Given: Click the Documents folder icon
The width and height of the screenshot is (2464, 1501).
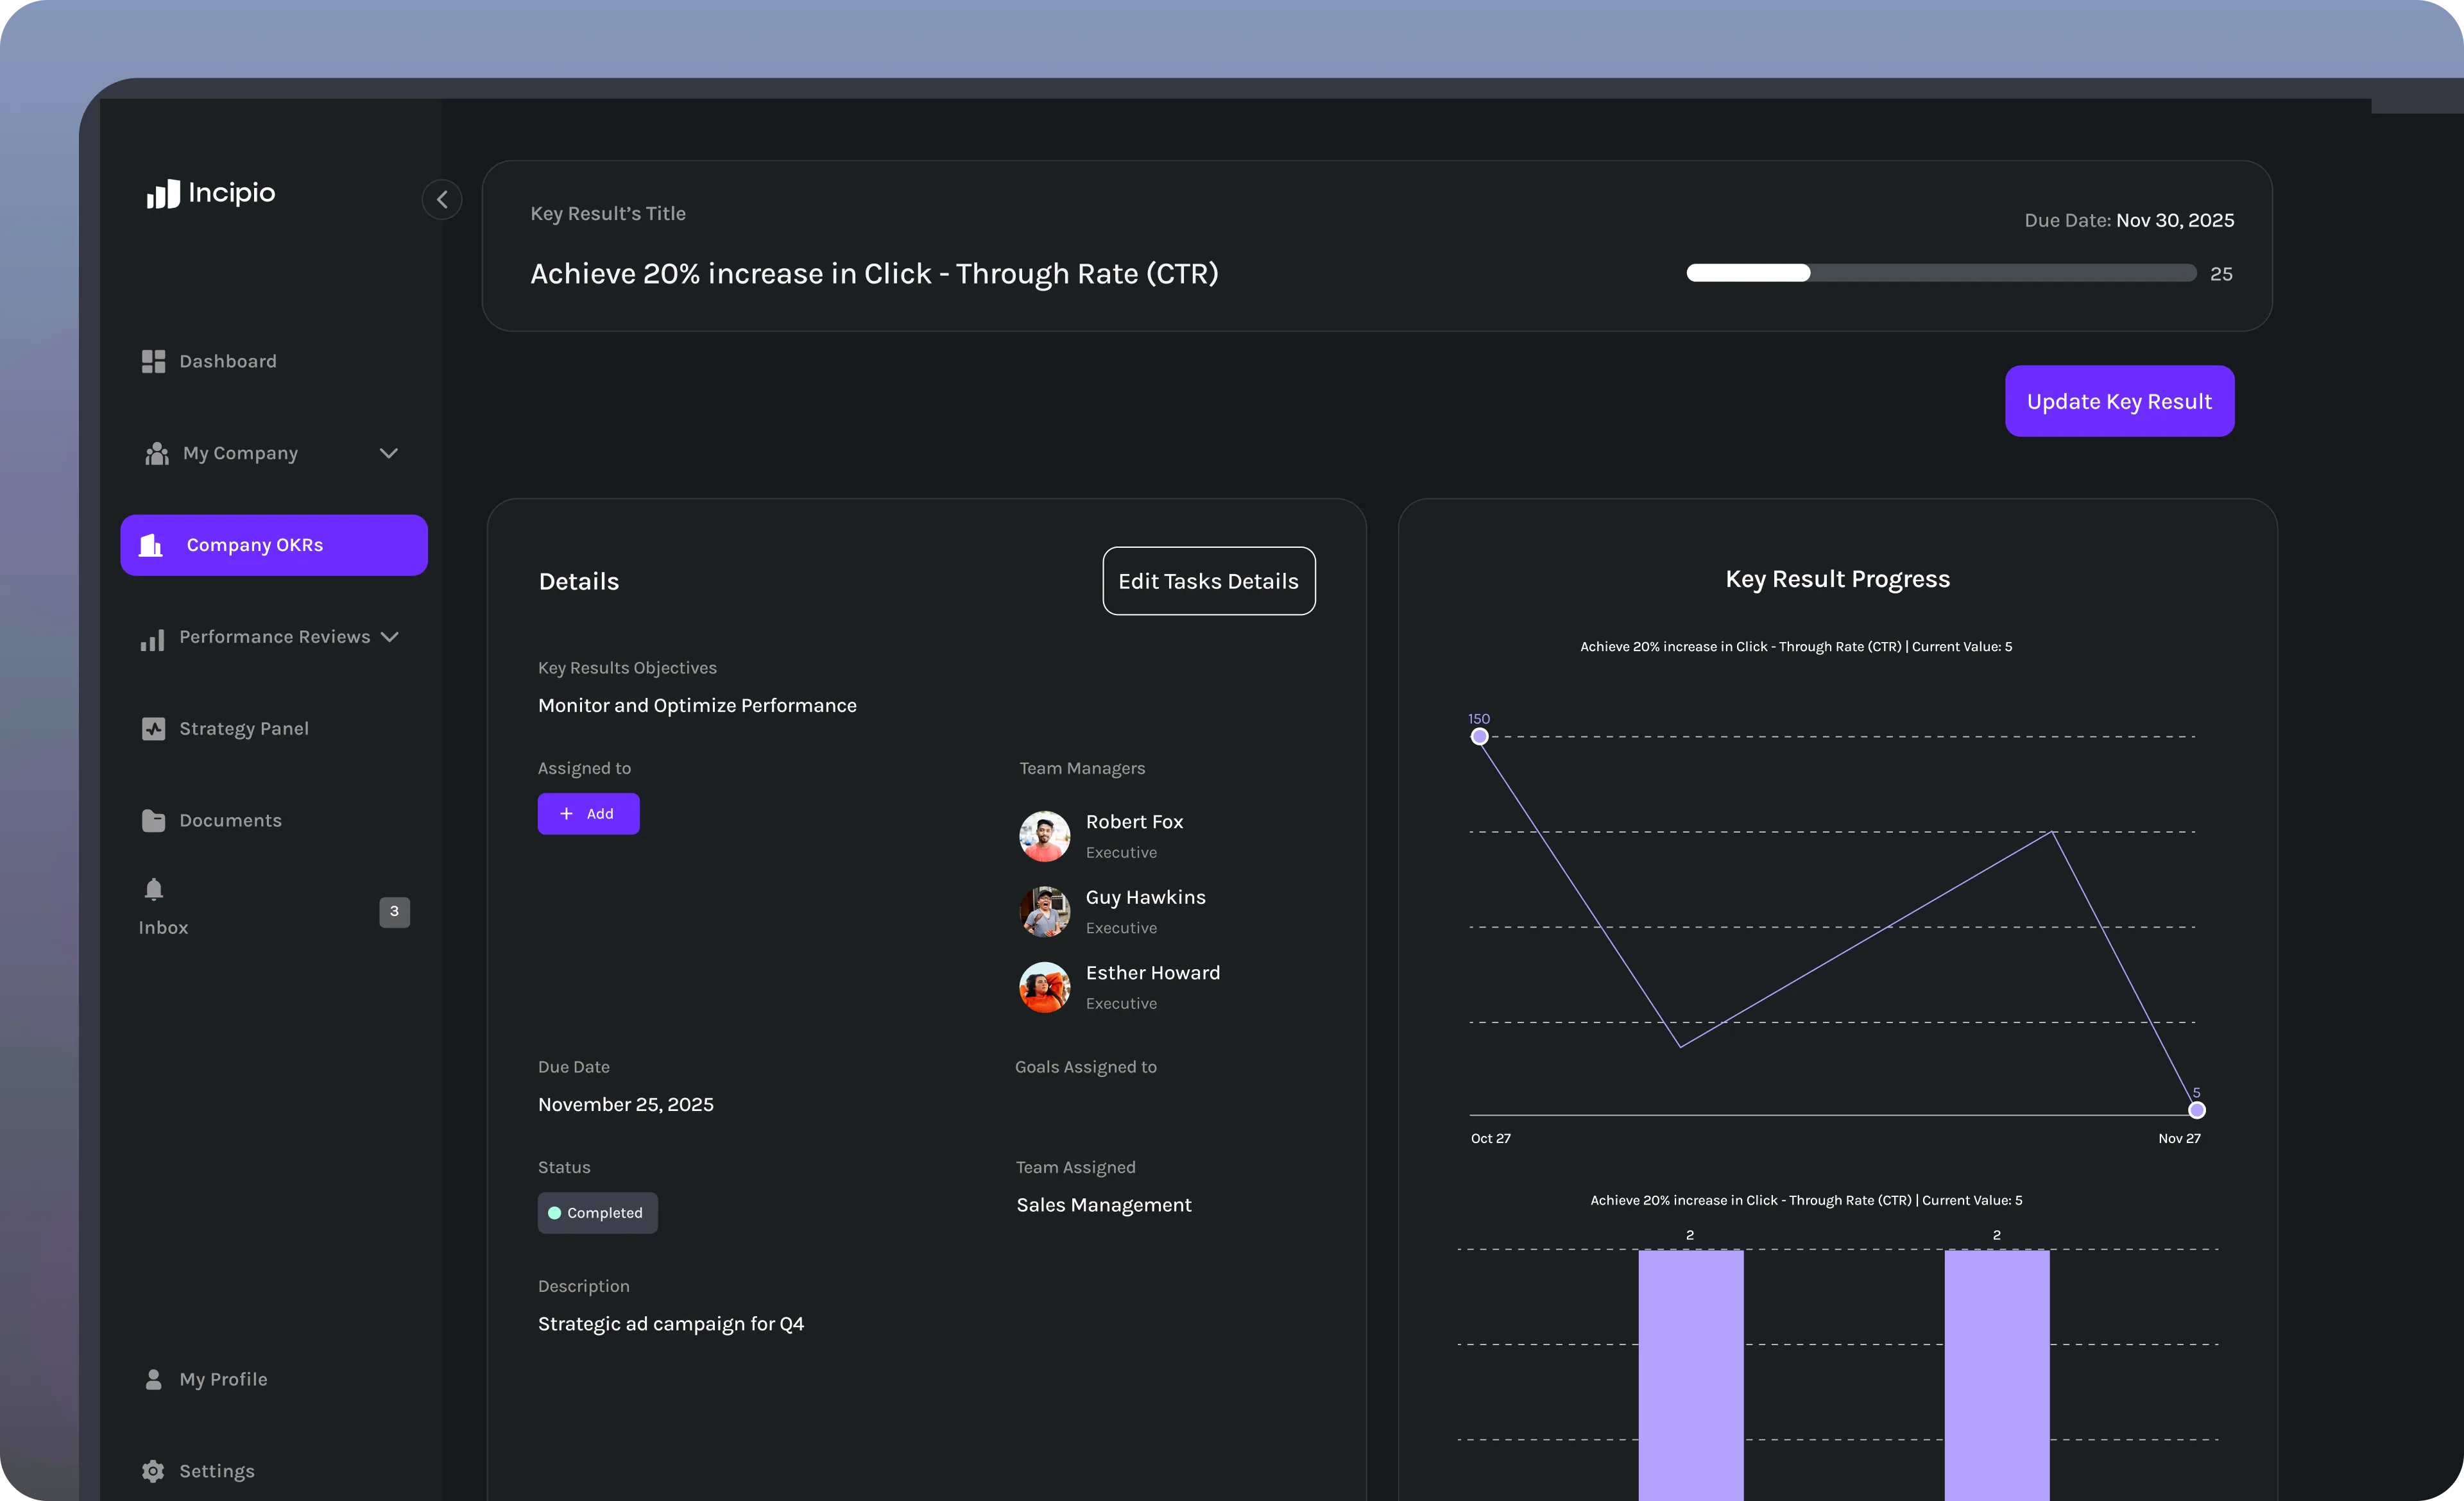Looking at the screenshot, I should 153,820.
